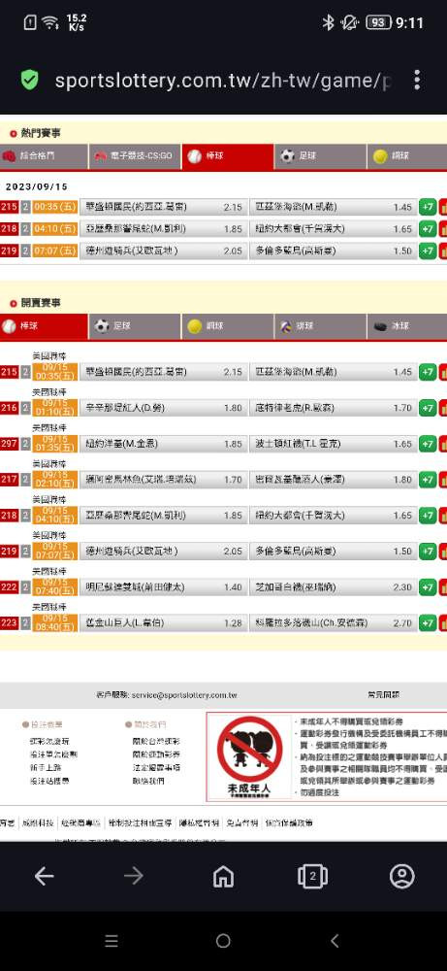Image resolution: width=447 pixels, height=971 pixels.
Task: Open the tab switcher showing 2 tabs
Action: [x=313, y=876]
